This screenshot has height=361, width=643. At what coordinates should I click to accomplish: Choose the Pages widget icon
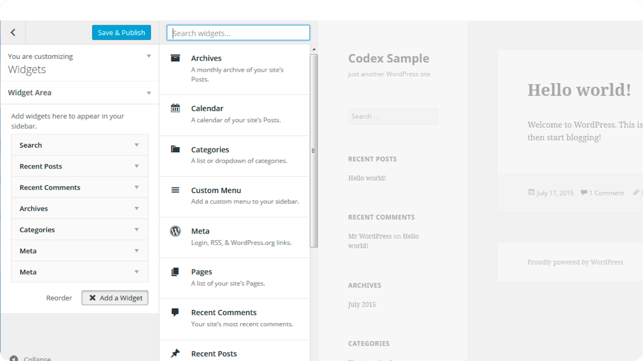click(x=175, y=272)
